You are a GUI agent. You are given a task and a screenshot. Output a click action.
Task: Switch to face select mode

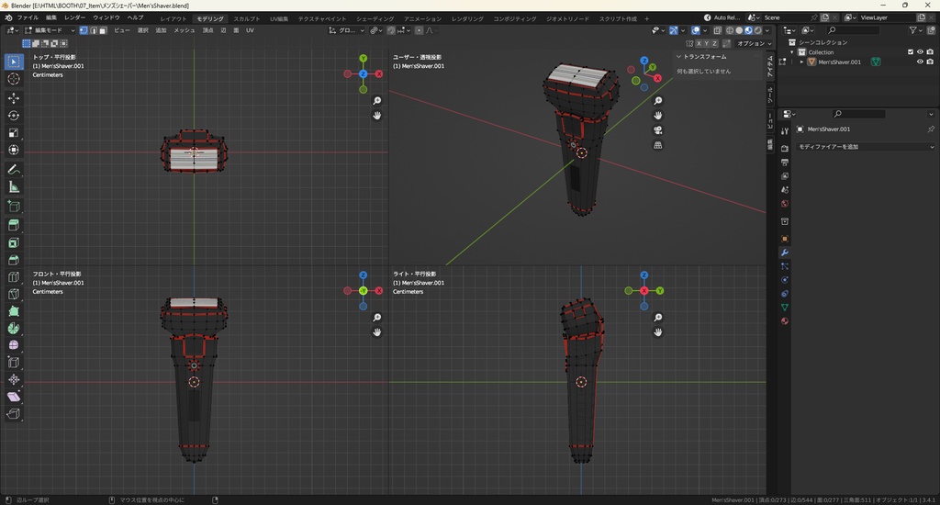tap(102, 30)
